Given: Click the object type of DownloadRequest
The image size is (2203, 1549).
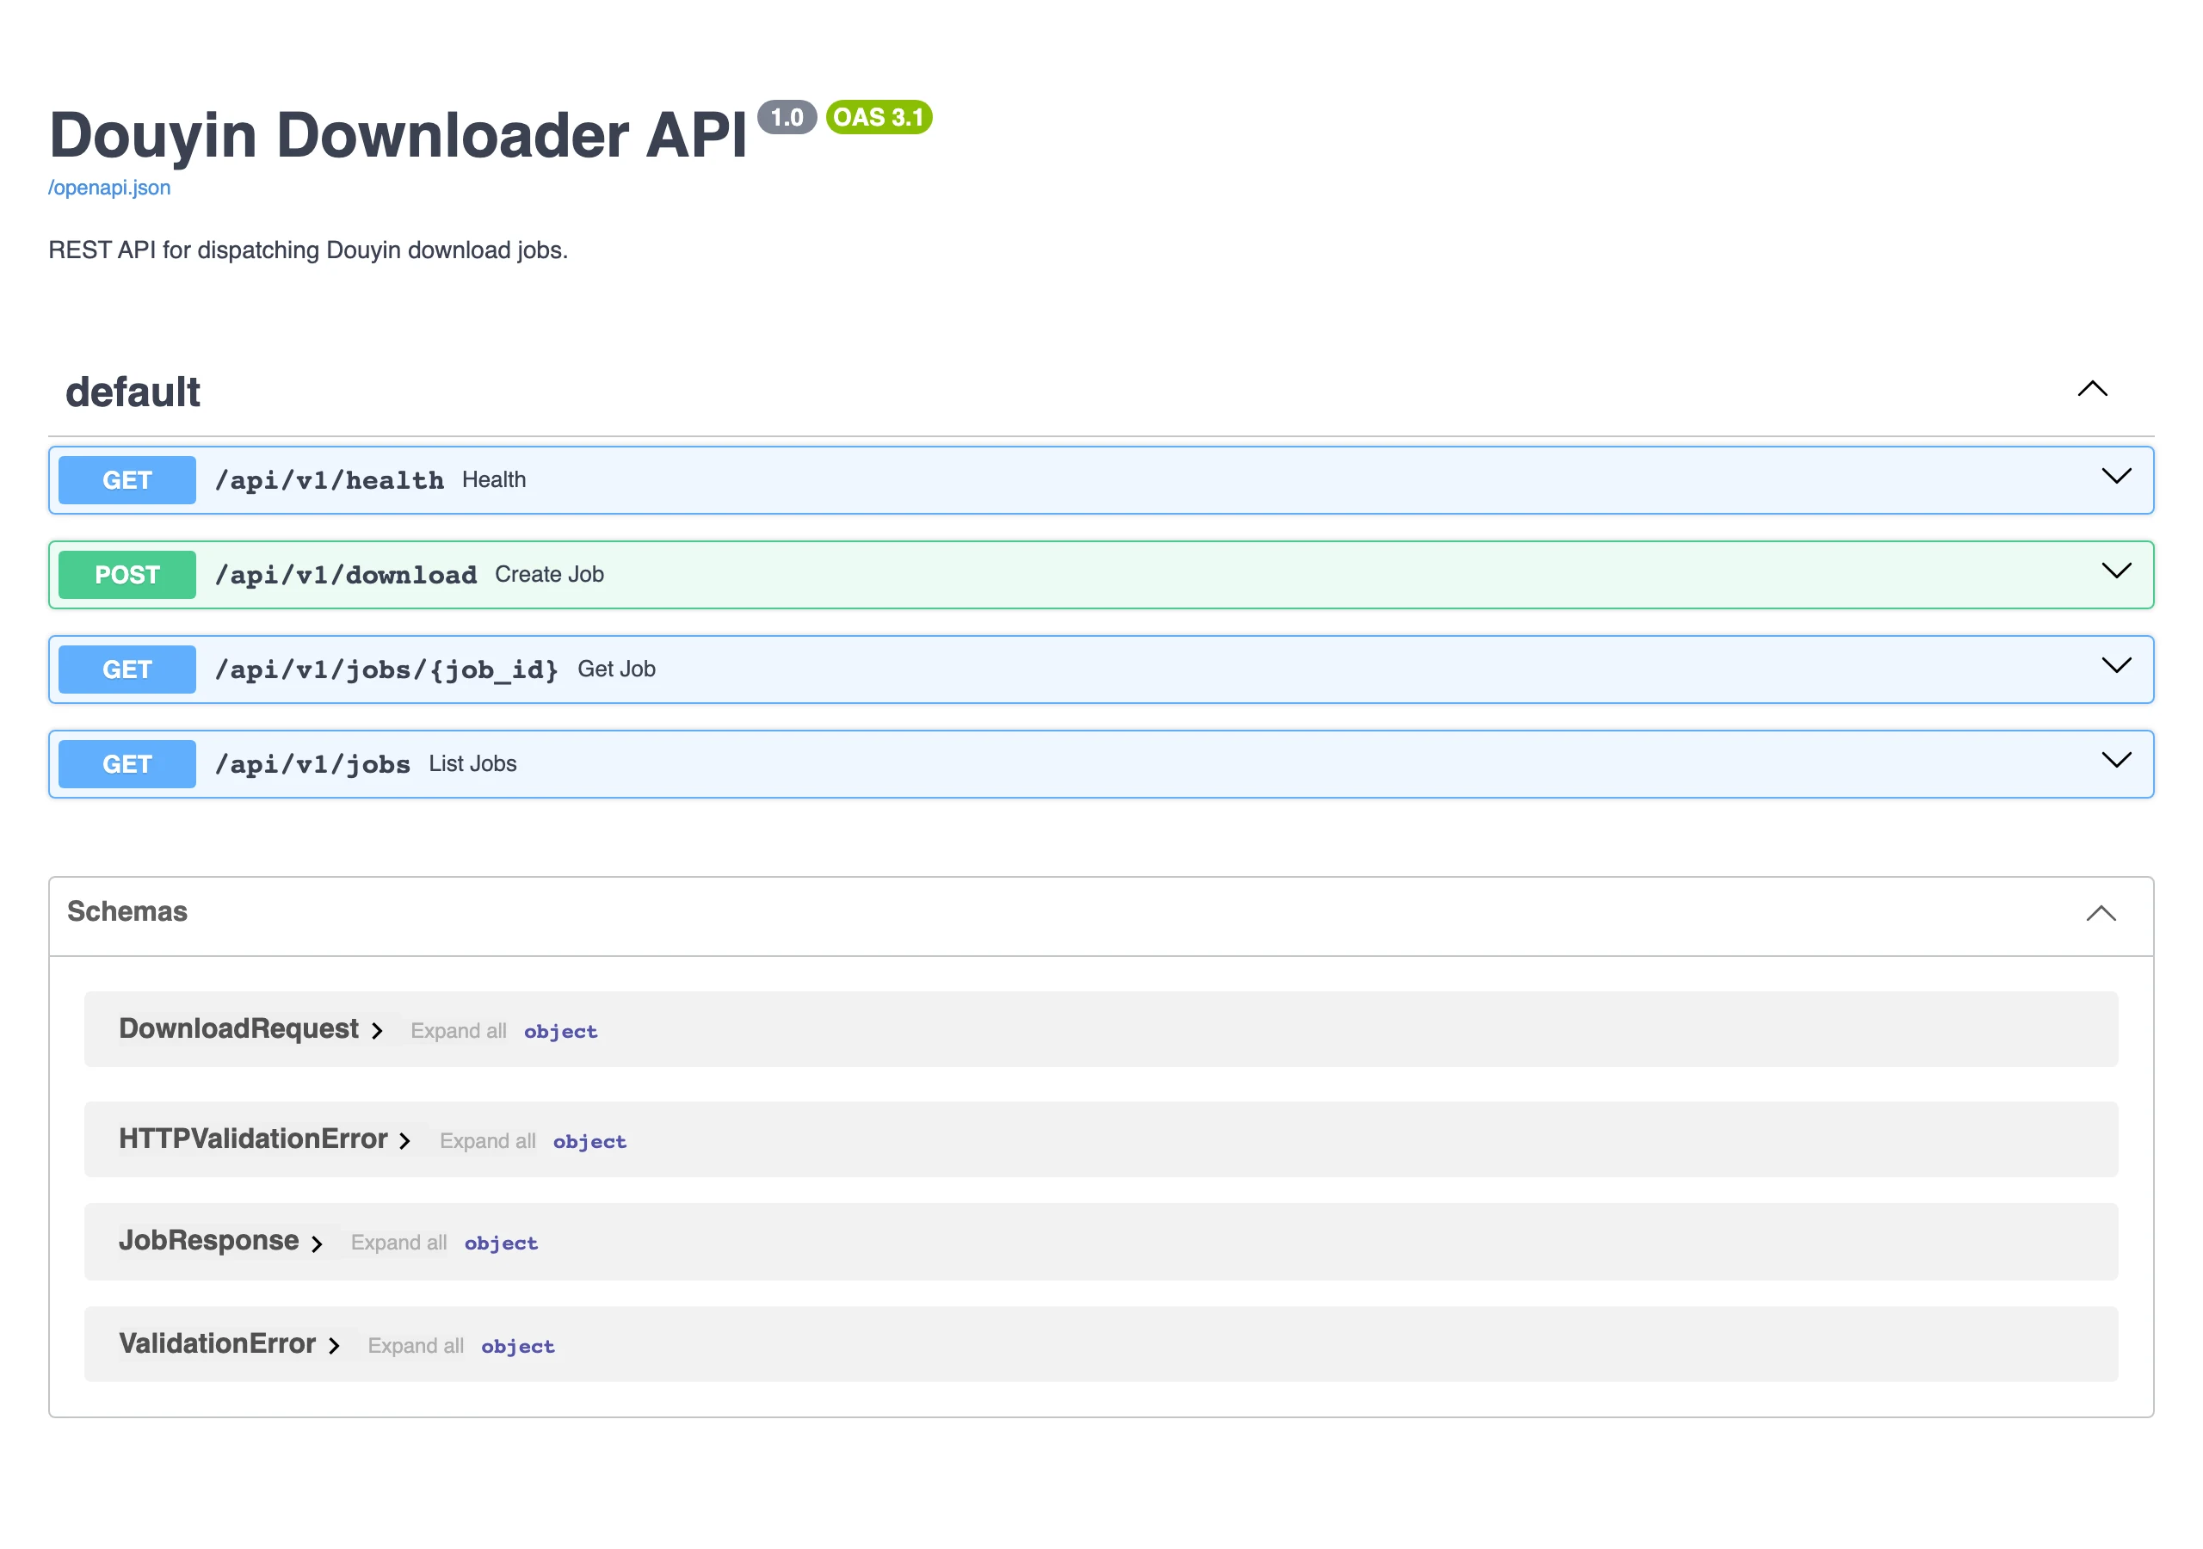Looking at the screenshot, I should (x=561, y=1032).
